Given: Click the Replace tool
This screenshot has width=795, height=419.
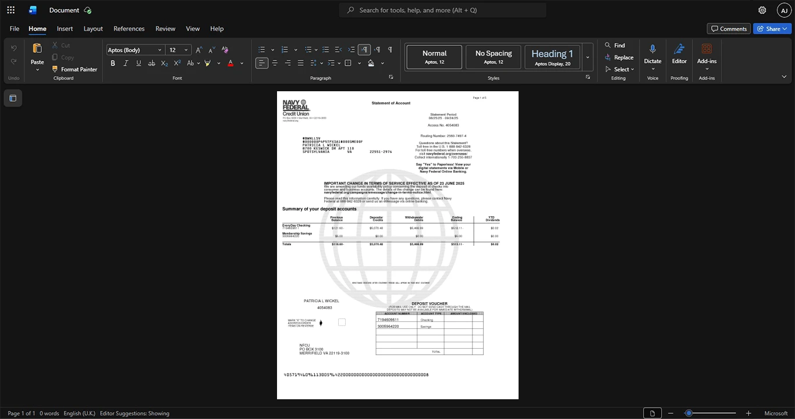Looking at the screenshot, I should pos(619,58).
